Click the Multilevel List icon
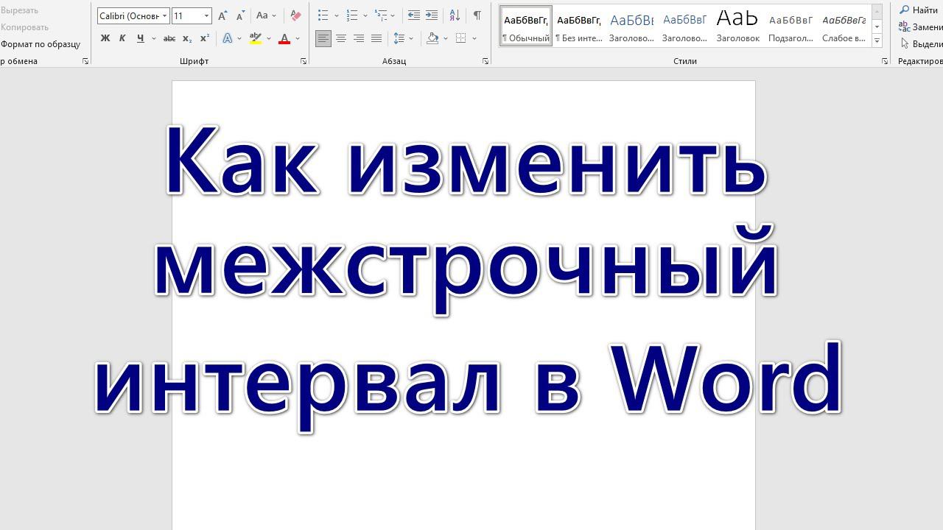 pyautogui.click(x=380, y=15)
